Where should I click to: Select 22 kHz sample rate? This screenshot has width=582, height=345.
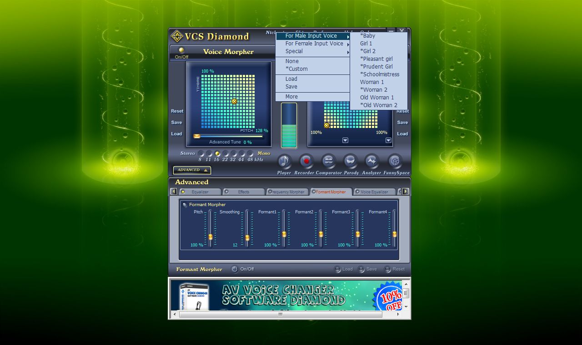226,153
